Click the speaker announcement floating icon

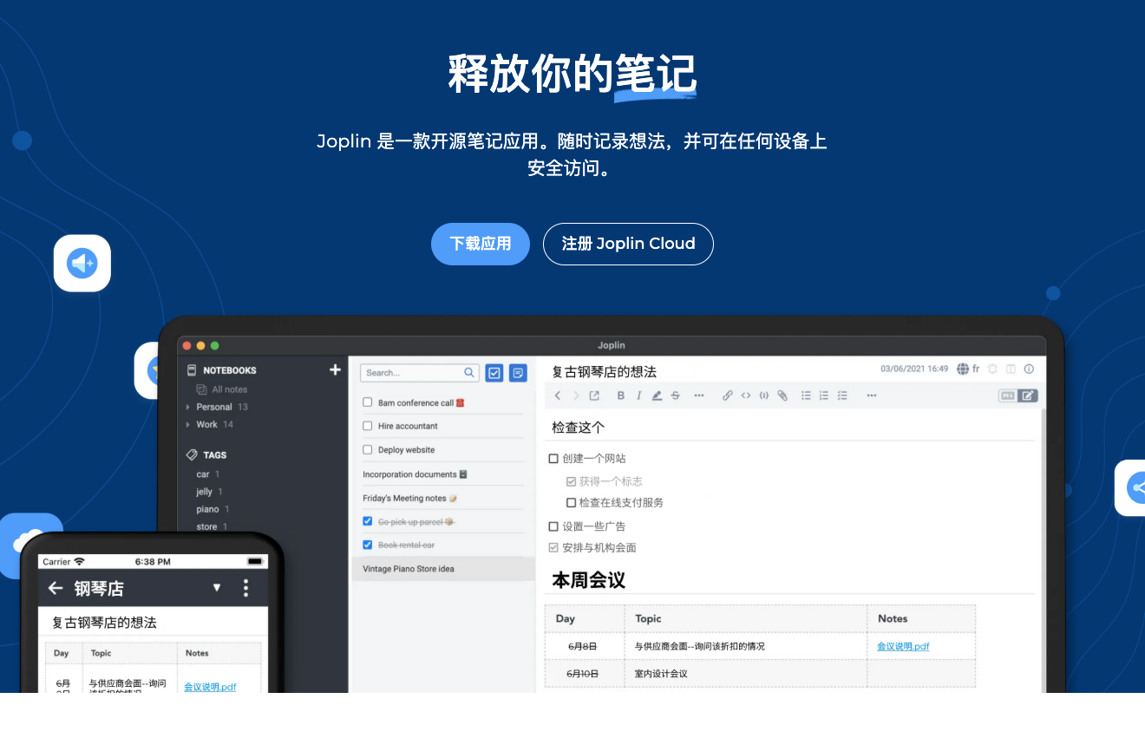pos(82,263)
